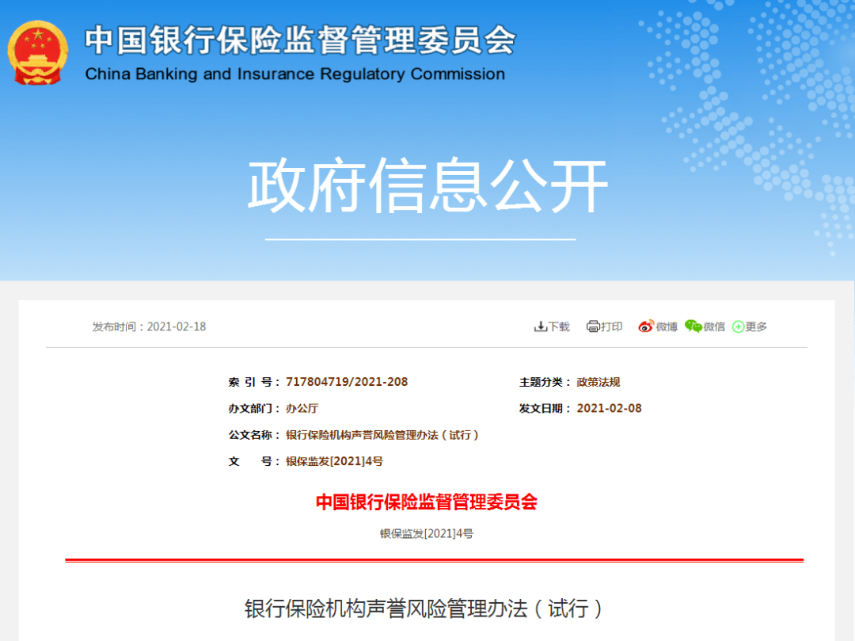855x641 pixels.
Task: Click the 下载 download link
Action: click(559, 326)
